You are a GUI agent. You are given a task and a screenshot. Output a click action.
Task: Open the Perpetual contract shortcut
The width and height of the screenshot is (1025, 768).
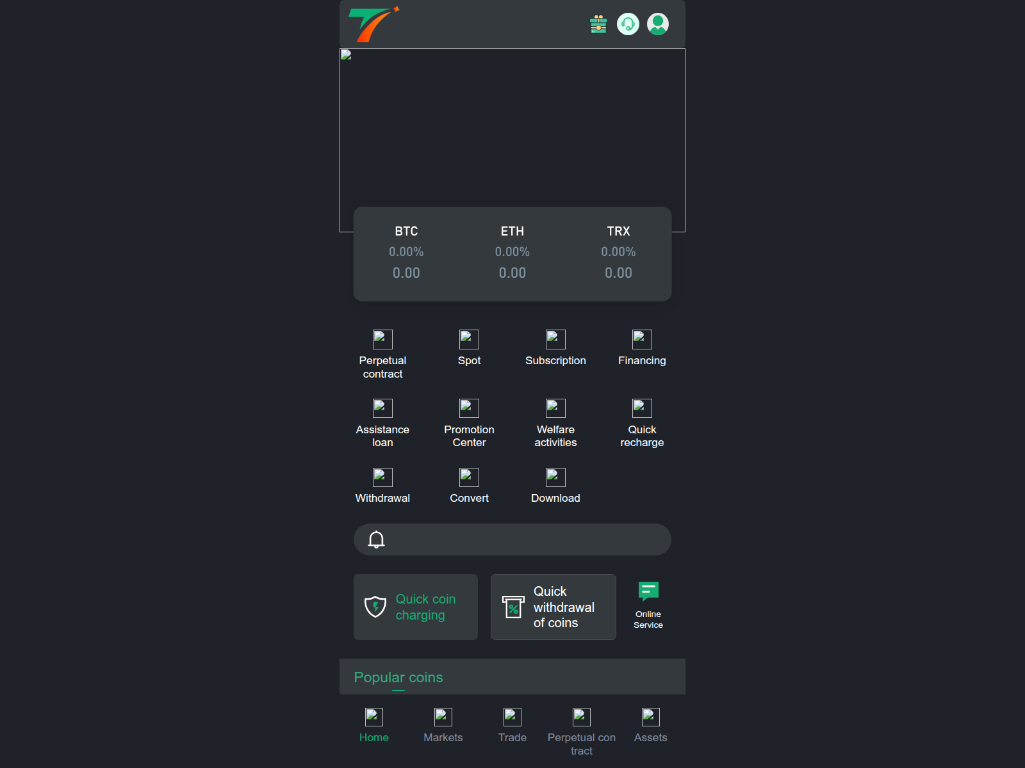point(382,353)
